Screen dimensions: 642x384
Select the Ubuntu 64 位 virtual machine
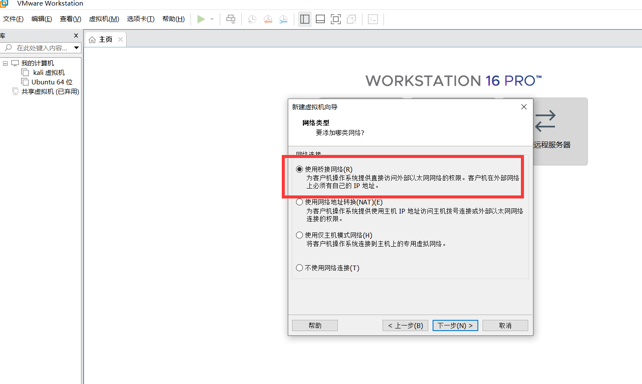pos(52,82)
